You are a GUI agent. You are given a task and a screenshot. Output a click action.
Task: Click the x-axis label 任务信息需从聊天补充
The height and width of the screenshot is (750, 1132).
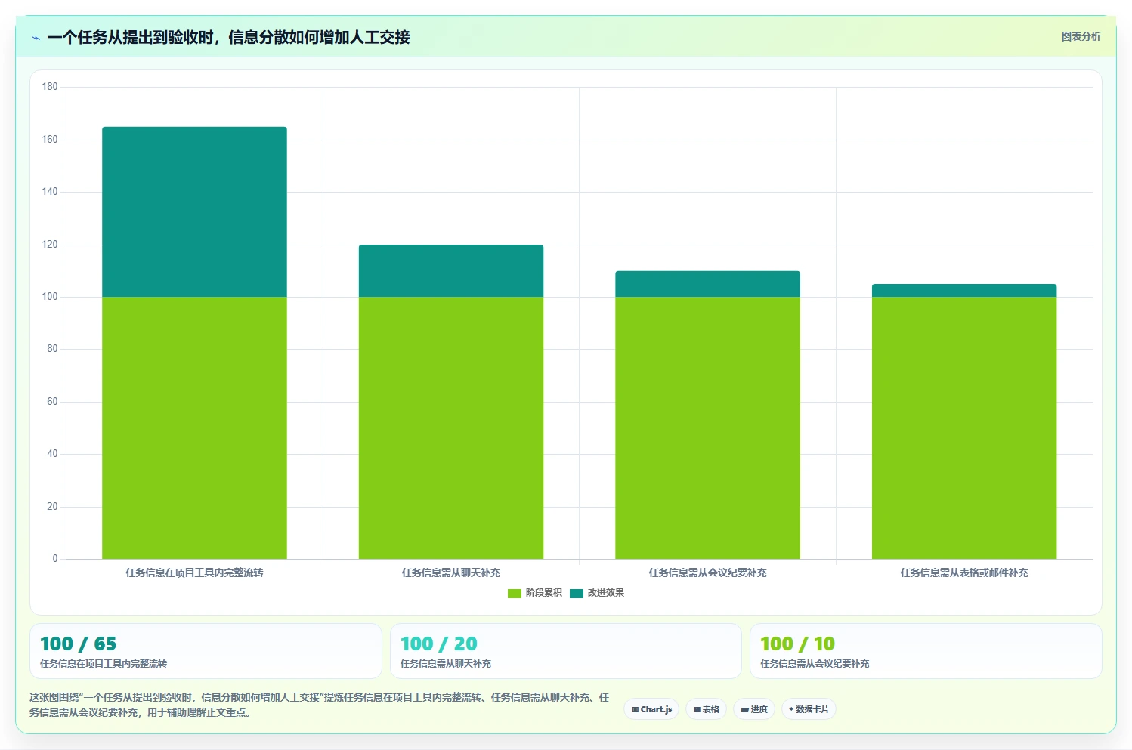coord(451,573)
